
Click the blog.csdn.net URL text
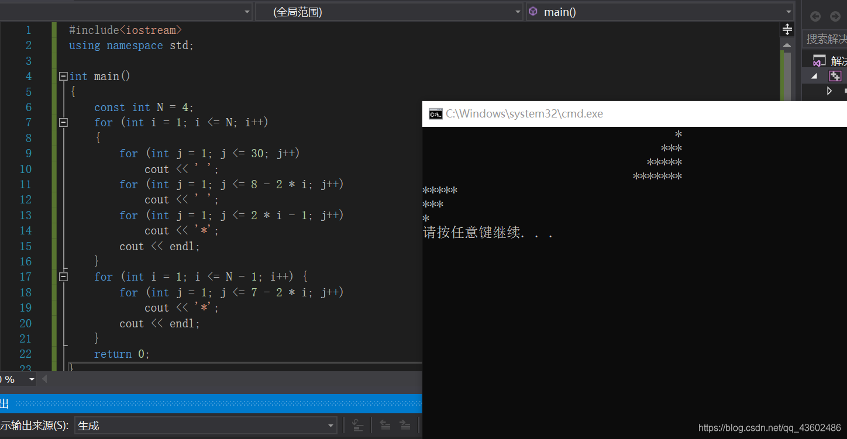pos(770,428)
